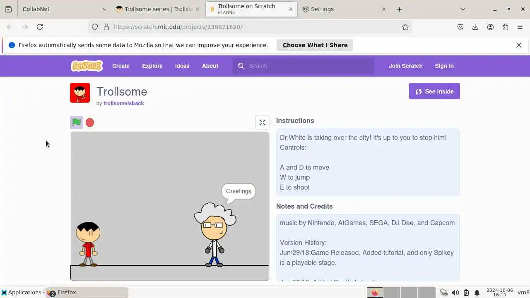The image size is (530, 298).
Task: Click the 'music by Nintendo' credits line
Action: tap(367, 223)
